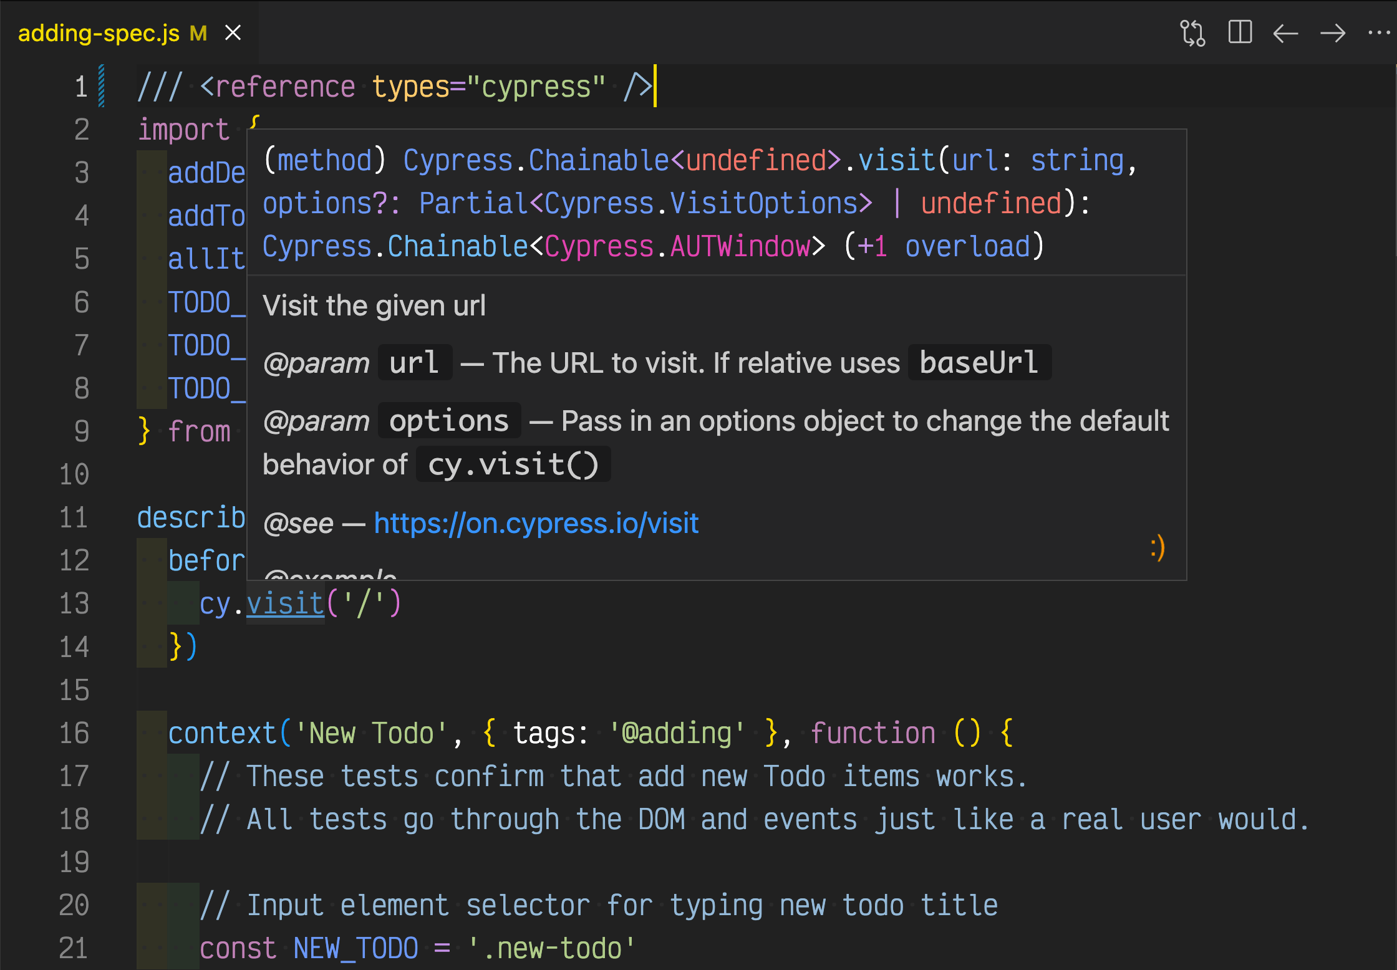
Task: Navigate back with the left arrow
Action: [1285, 33]
